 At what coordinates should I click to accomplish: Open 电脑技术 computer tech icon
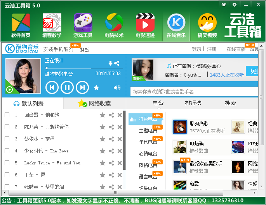(x=114, y=26)
